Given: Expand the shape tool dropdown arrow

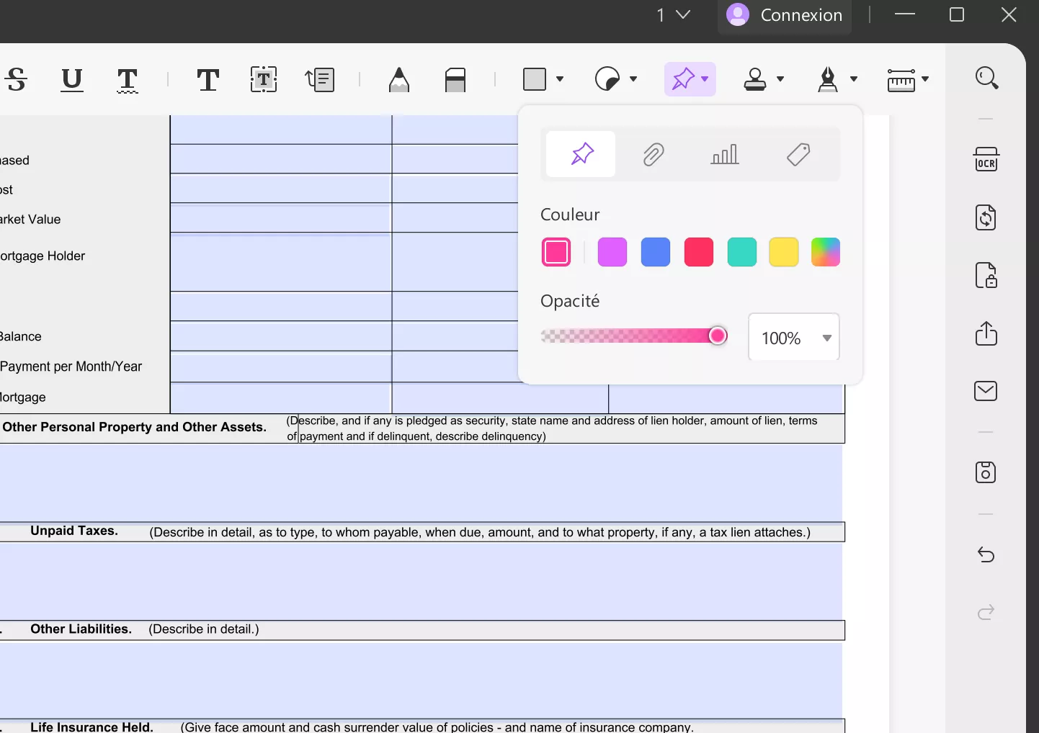Looking at the screenshot, I should click(559, 80).
